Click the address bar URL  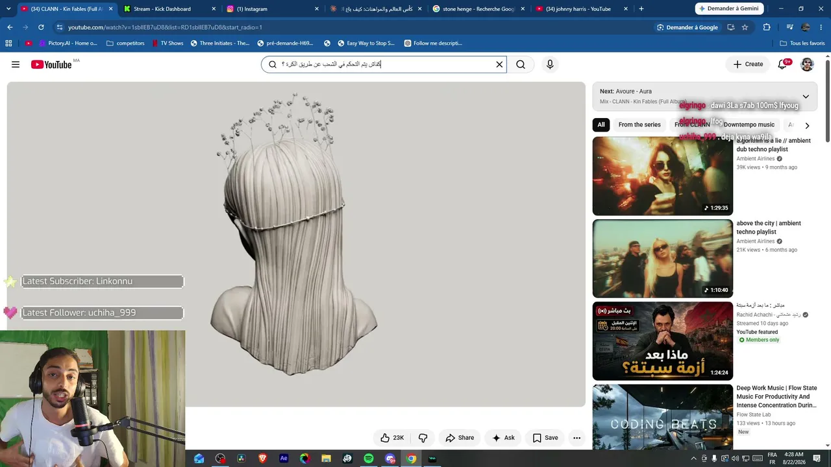click(x=165, y=27)
